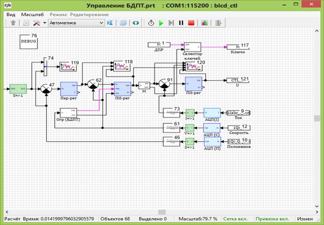The image size is (324, 225).
Task: Select the graph block numbered 119
Action: (x=67, y=67)
